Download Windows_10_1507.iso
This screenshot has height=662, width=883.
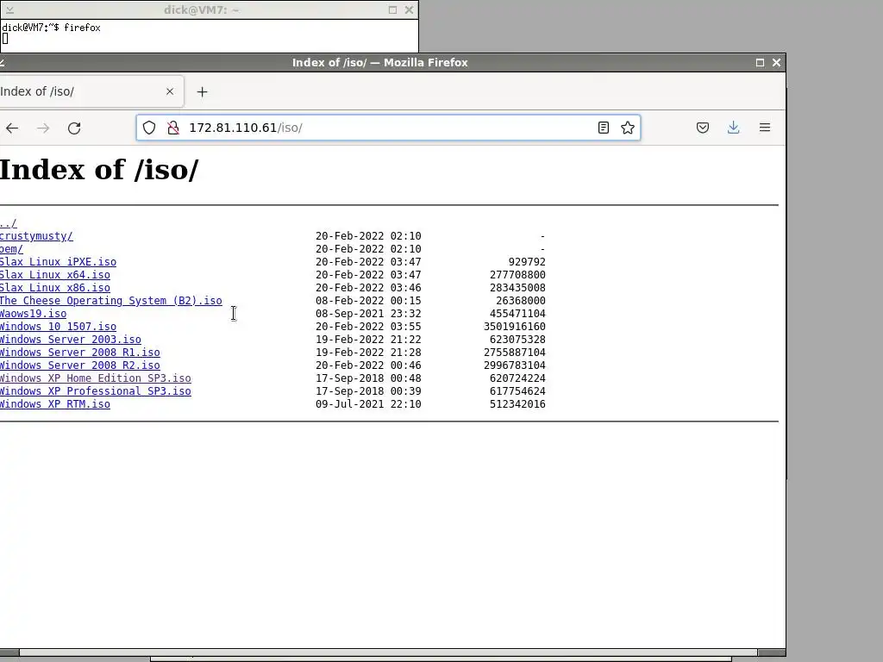(x=58, y=327)
